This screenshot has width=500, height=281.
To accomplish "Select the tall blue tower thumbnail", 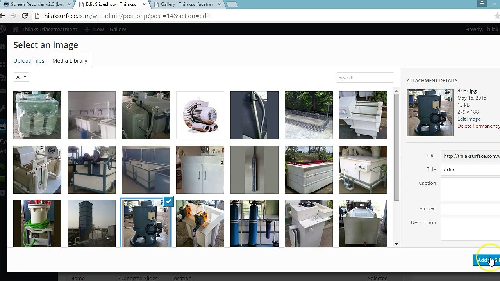I will (x=91, y=224).
